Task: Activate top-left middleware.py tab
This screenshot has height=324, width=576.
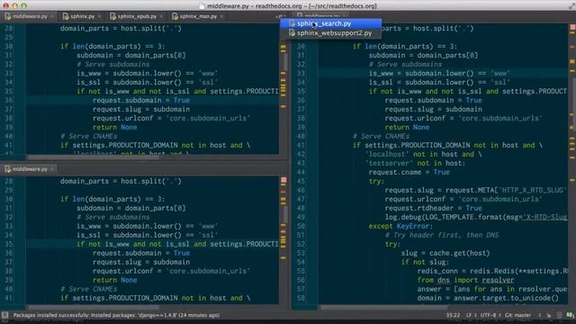Action: (30, 16)
